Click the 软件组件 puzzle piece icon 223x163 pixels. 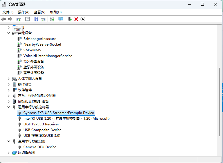(x=15, y=90)
